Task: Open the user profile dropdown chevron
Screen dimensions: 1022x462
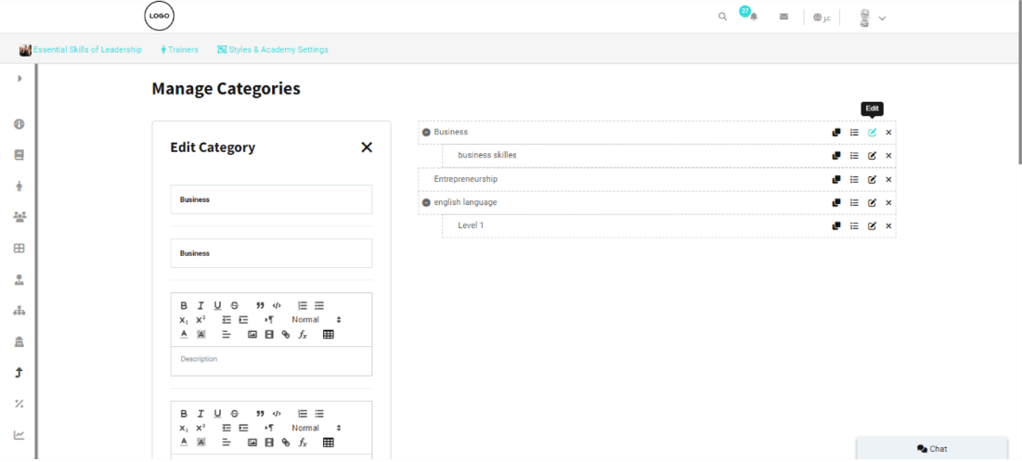Action: [883, 19]
